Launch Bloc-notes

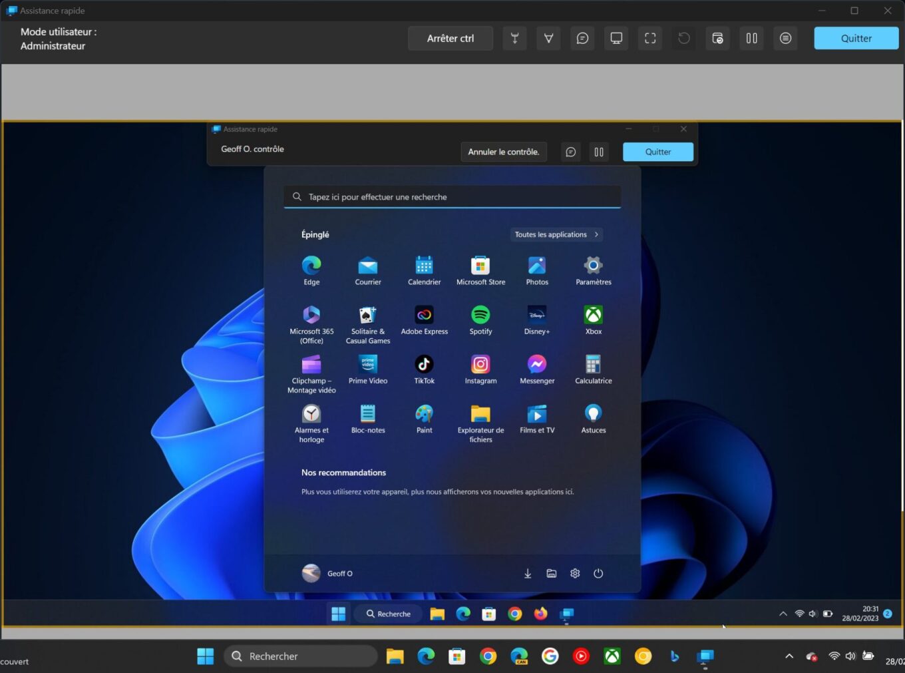point(368,419)
